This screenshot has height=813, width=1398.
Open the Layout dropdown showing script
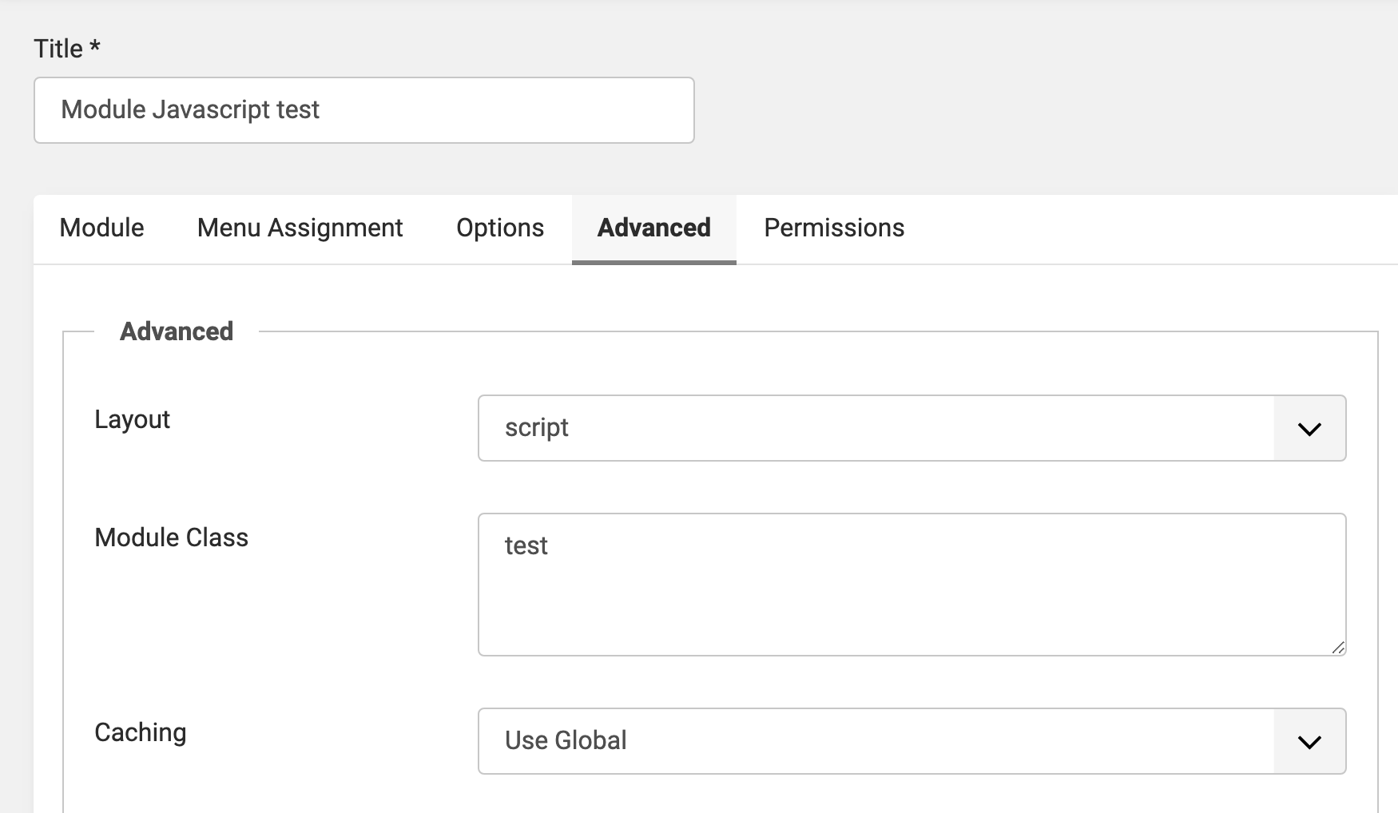tap(912, 428)
